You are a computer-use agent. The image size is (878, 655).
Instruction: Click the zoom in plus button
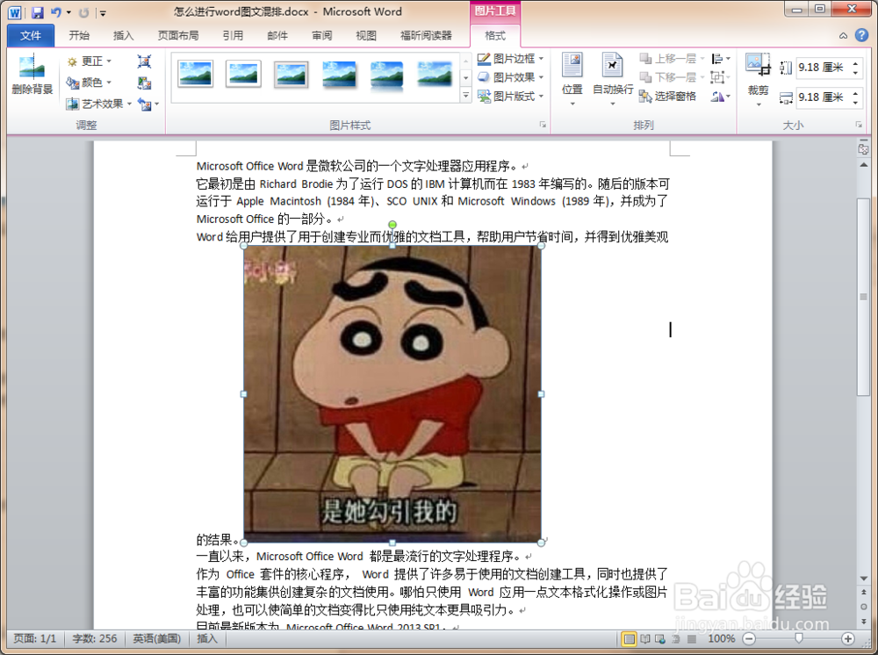[848, 639]
